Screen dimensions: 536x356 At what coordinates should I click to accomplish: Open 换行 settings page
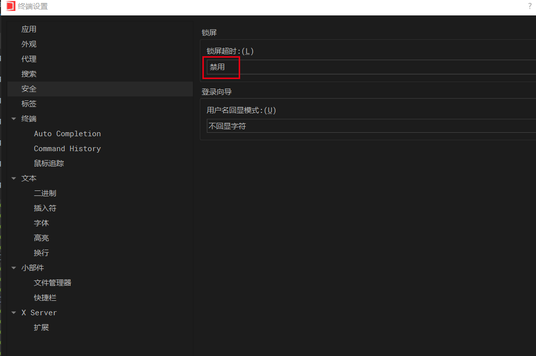click(x=41, y=253)
